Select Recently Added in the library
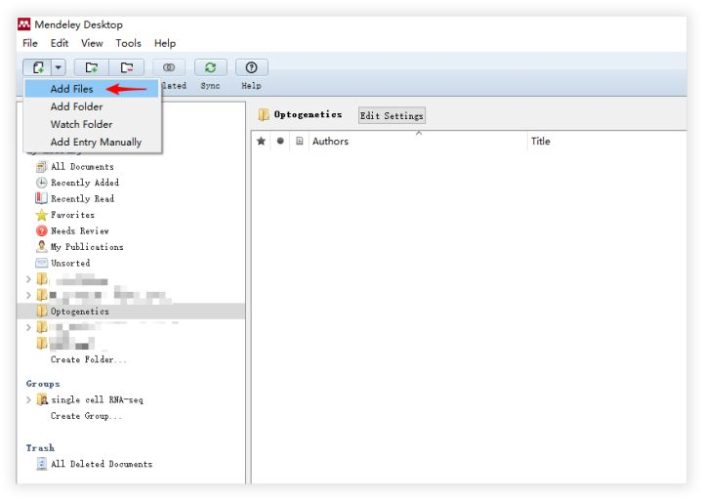Image resolution: width=703 pixels, height=500 pixels. pos(85,183)
